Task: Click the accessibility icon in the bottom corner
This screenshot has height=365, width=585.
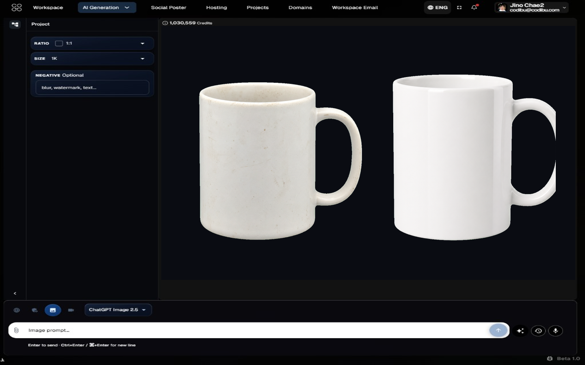Action: 2,359
